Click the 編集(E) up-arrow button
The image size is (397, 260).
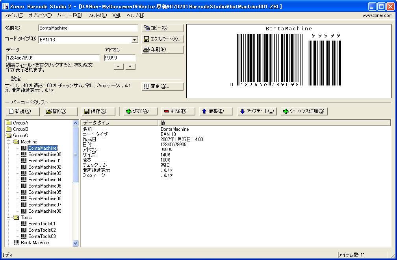click(216, 111)
